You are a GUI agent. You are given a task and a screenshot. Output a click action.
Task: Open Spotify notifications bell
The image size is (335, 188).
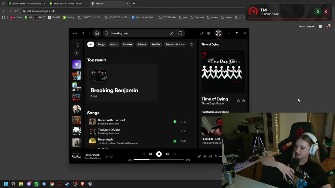(202, 33)
